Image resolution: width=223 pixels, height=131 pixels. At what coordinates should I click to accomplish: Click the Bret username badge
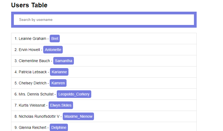pos(55,39)
